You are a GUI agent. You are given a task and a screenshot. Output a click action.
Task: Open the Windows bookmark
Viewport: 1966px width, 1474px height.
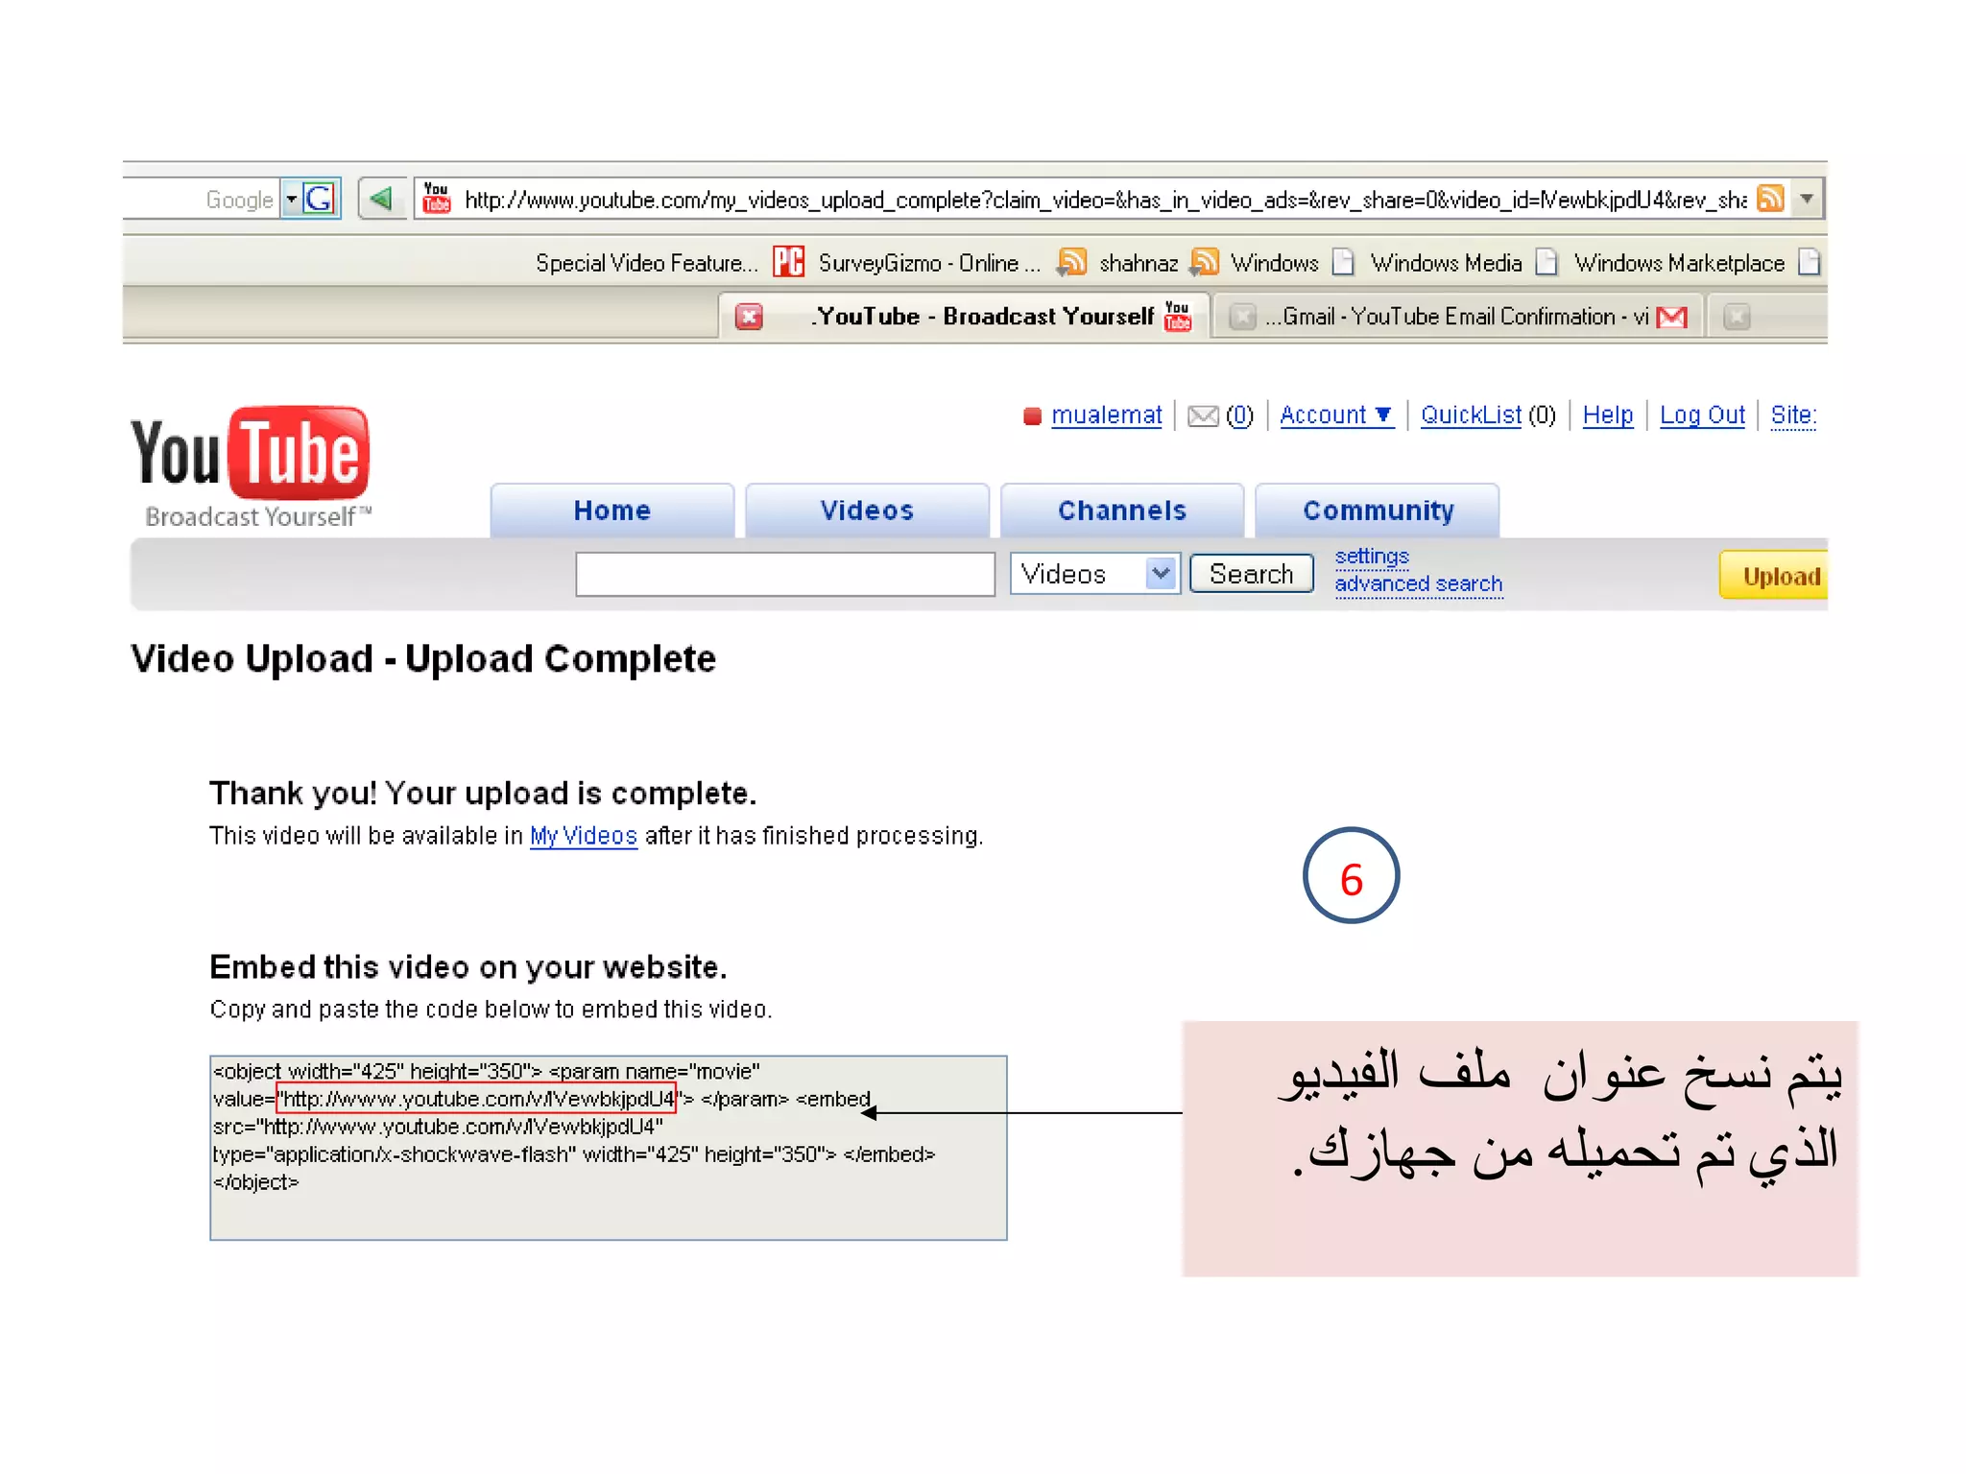(1275, 263)
